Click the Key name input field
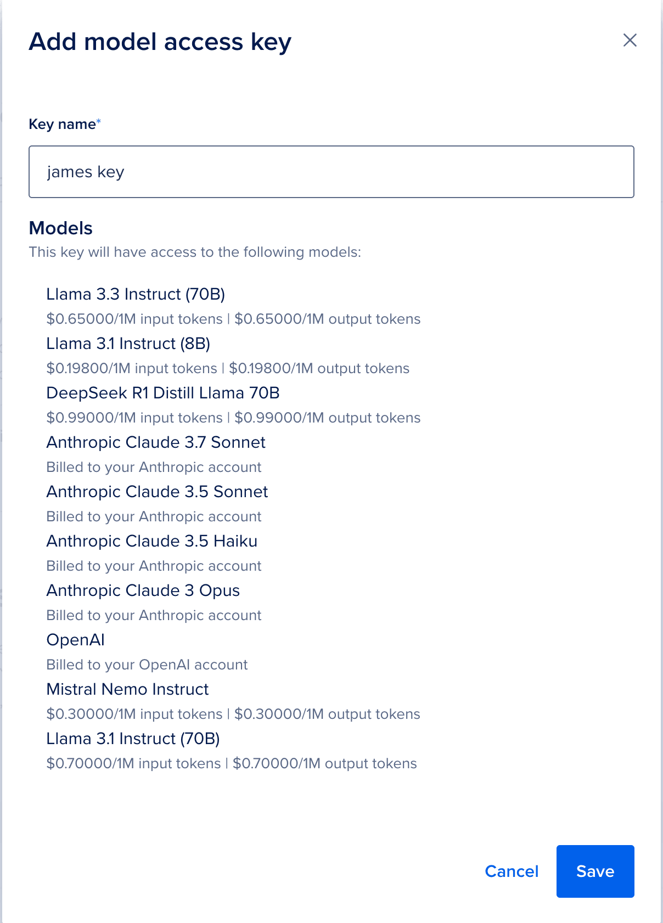This screenshot has width=663, height=923. point(331,171)
